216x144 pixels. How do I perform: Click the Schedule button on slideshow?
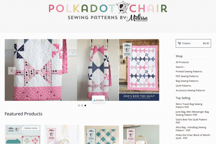(98, 100)
